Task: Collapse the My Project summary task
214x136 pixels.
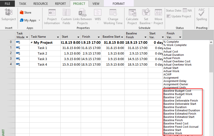Action: click(32, 43)
